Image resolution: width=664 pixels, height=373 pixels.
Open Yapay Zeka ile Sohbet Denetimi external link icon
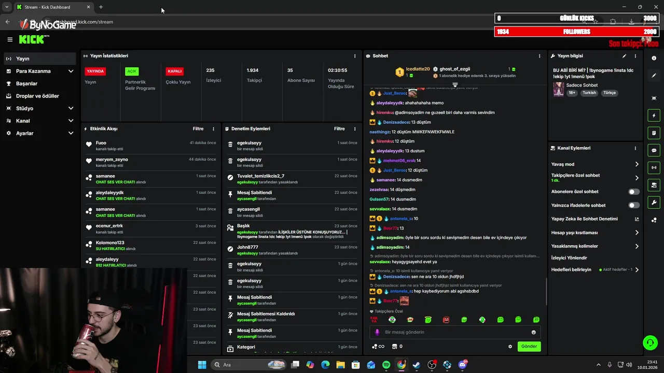click(637, 219)
